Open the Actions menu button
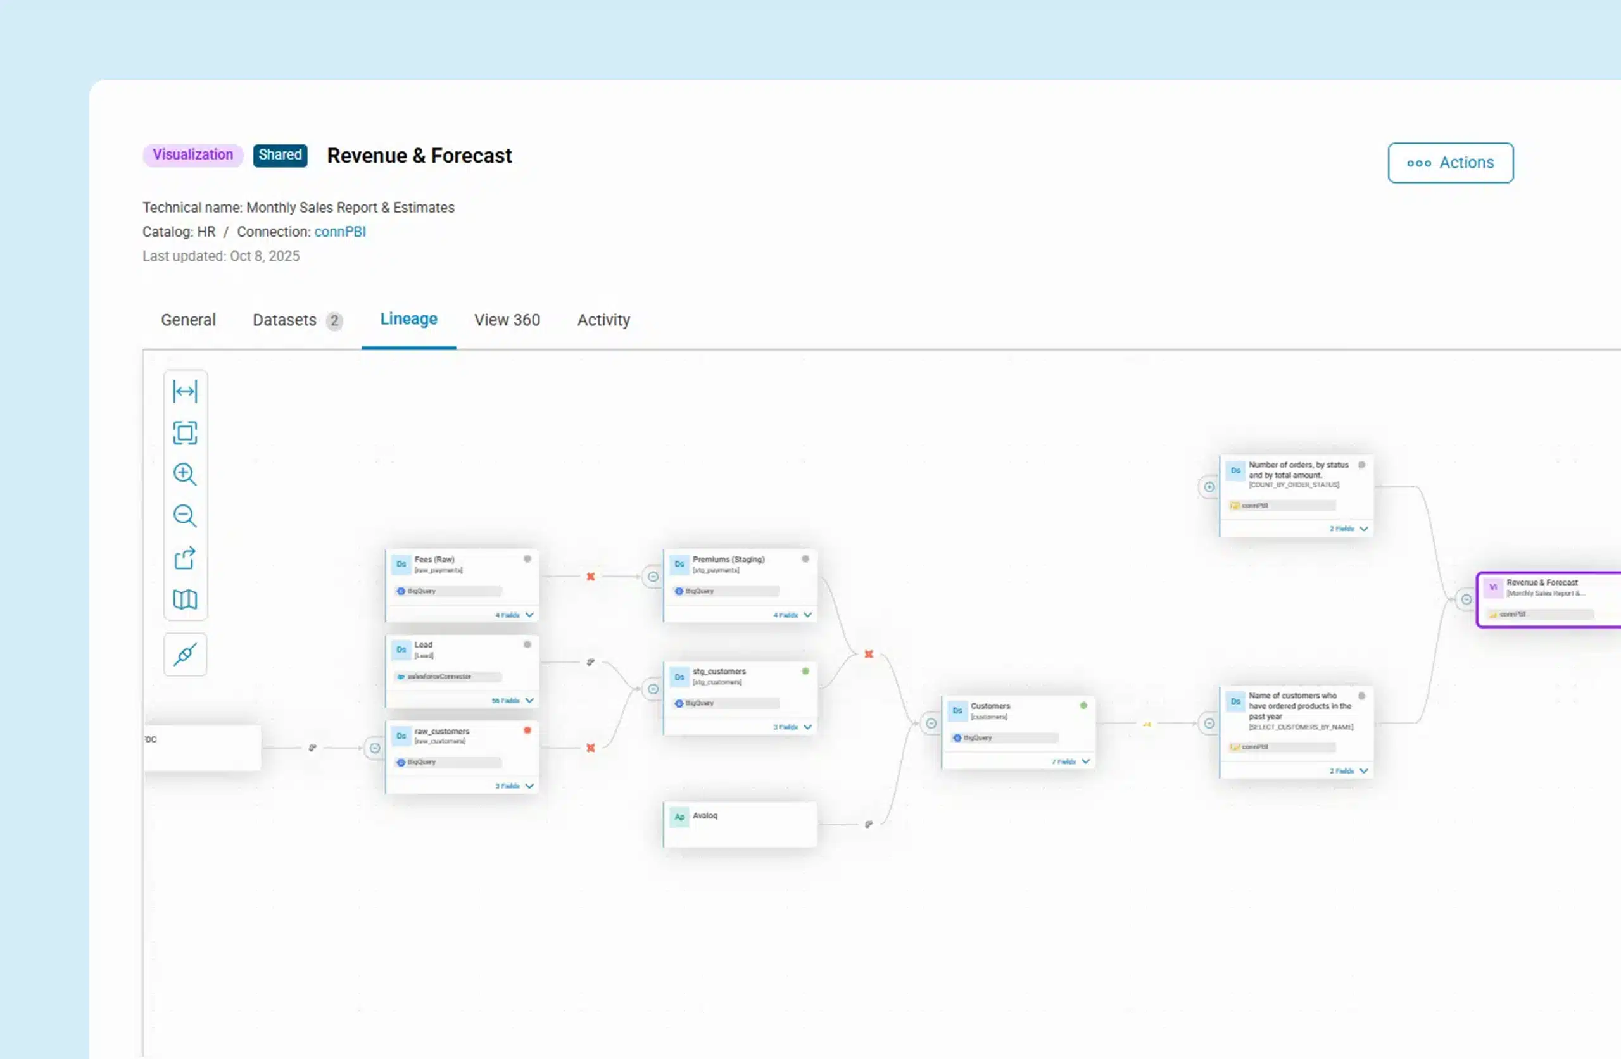 pyautogui.click(x=1450, y=163)
